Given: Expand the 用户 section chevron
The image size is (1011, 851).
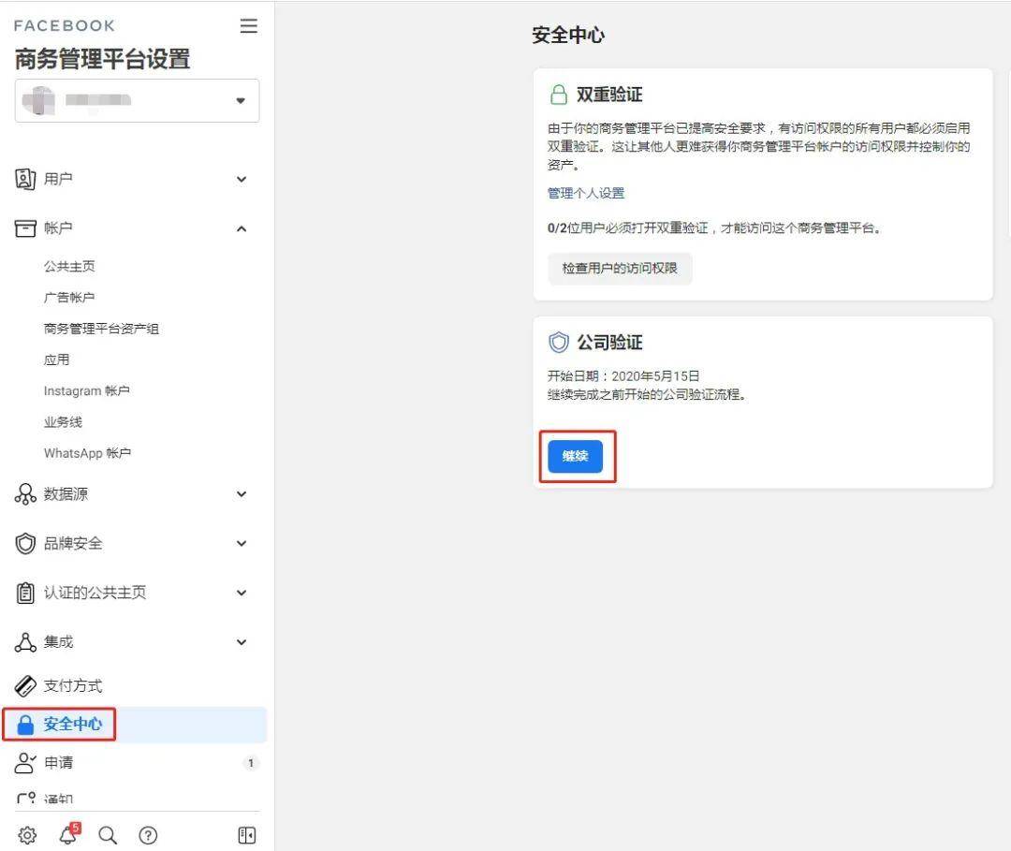Looking at the screenshot, I should [x=242, y=179].
